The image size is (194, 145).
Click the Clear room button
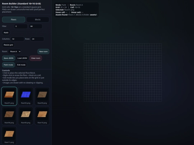(x=36, y=58)
